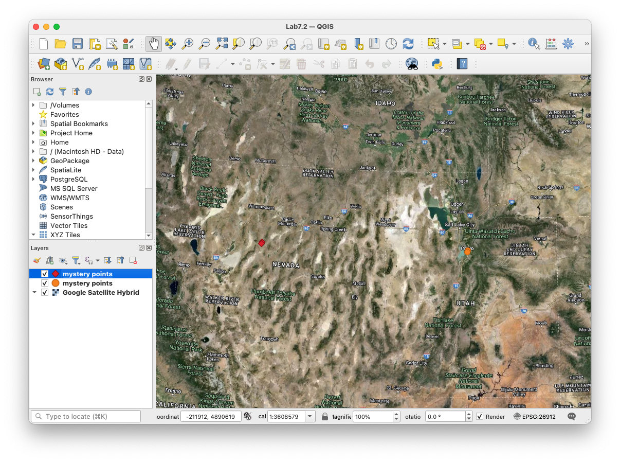
Task: Open the Temporal Controller clock icon
Action: [x=391, y=44]
